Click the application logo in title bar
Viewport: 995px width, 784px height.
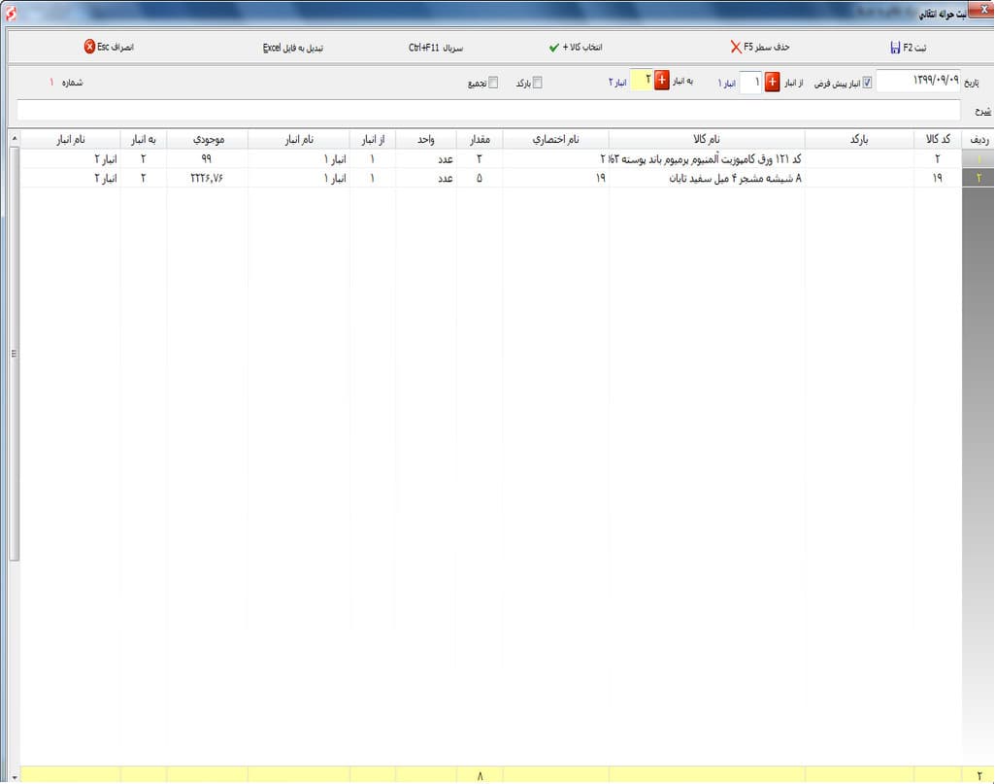coord(11,12)
